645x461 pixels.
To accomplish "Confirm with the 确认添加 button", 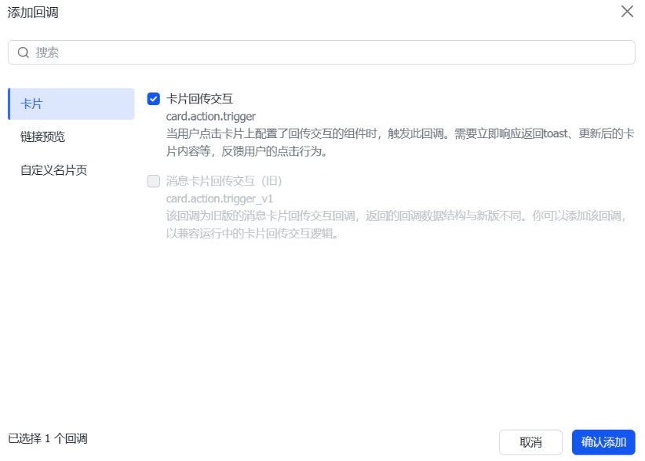I will click(603, 442).
